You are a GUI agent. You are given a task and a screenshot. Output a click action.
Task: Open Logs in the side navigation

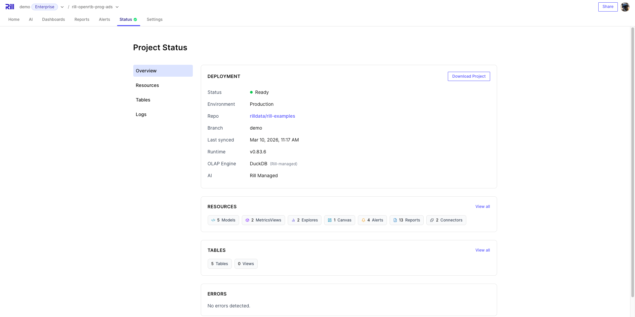tap(141, 114)
